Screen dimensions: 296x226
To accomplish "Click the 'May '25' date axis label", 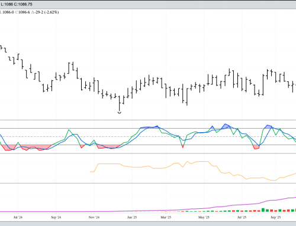I will click(204, 217).
